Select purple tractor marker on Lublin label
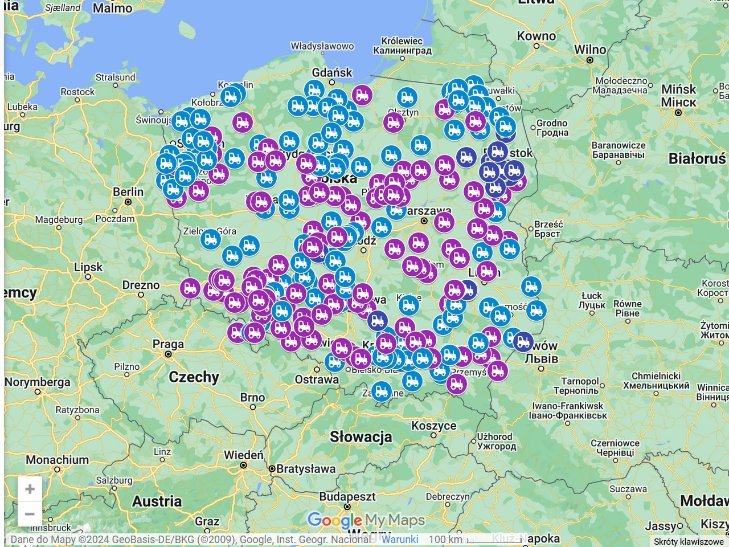 click(486, 271)
